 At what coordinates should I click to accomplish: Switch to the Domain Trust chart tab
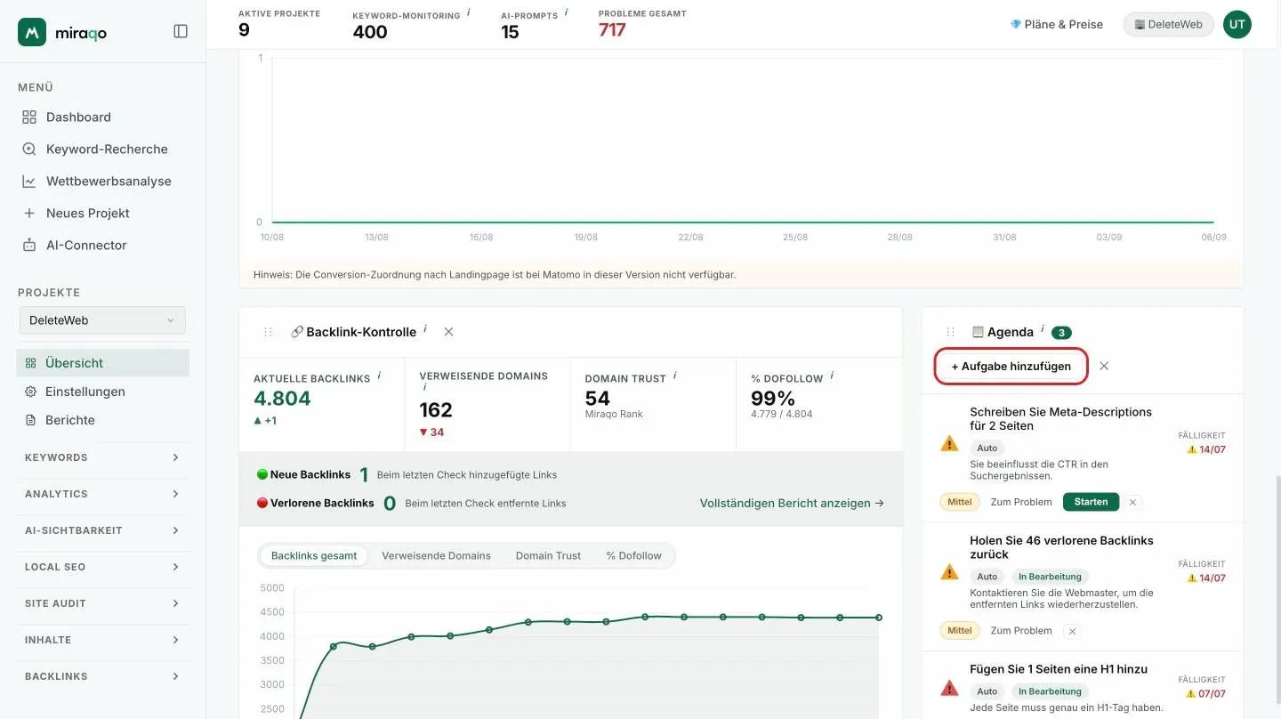click(548, 556)
